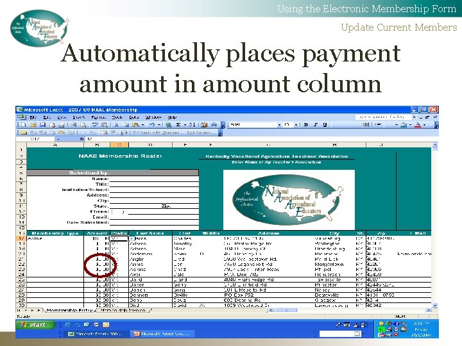This screenshot has width=462, height=346.
Task: Click the red Font Color button
Action: point(418,125)
